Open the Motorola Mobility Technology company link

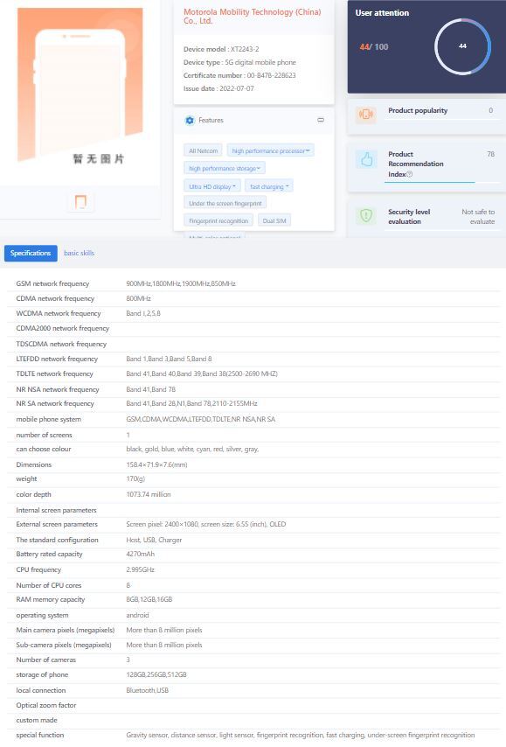(253, 17)
